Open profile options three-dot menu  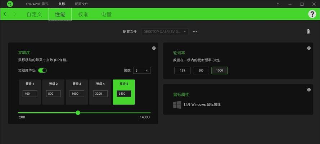(195, 32)
